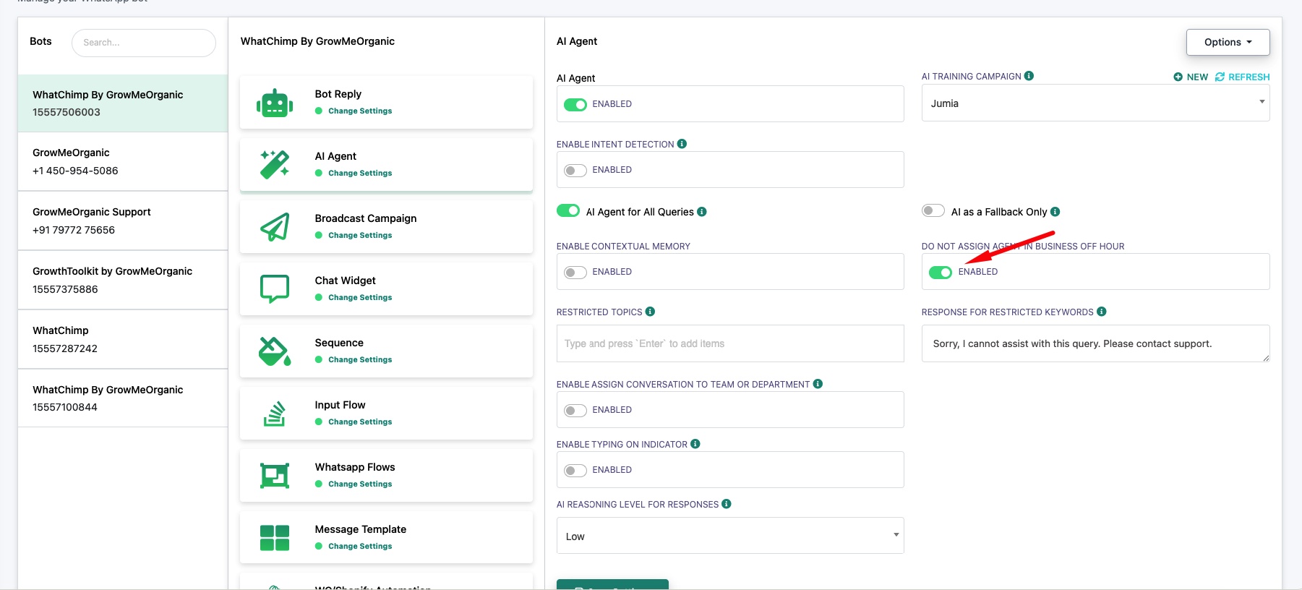Toggle Do Not Assign Agent in Off Hour
This screenshot has height=590, width=1302.
click(x=941, y=273)
